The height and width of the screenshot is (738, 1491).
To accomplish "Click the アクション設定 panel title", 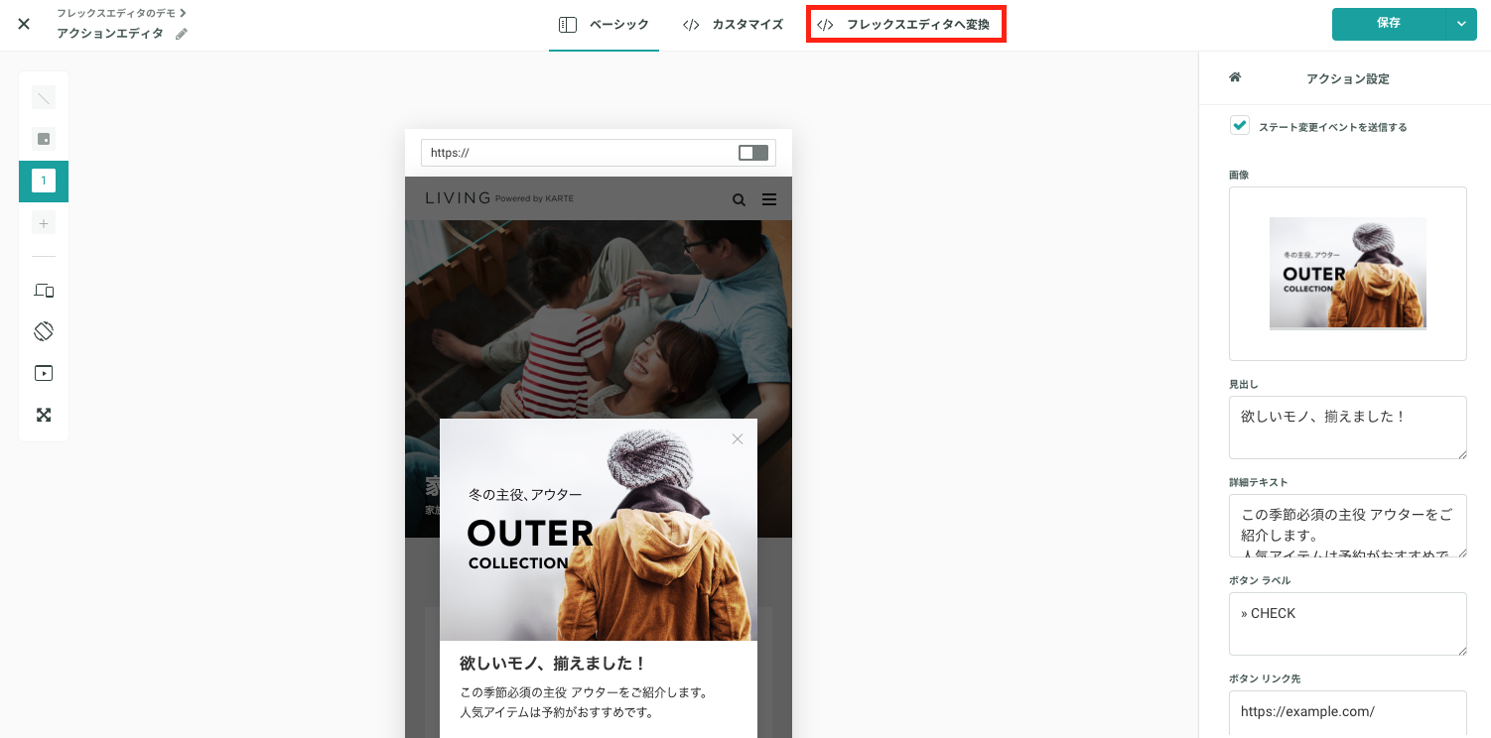I will click(x=1347, y=78).
